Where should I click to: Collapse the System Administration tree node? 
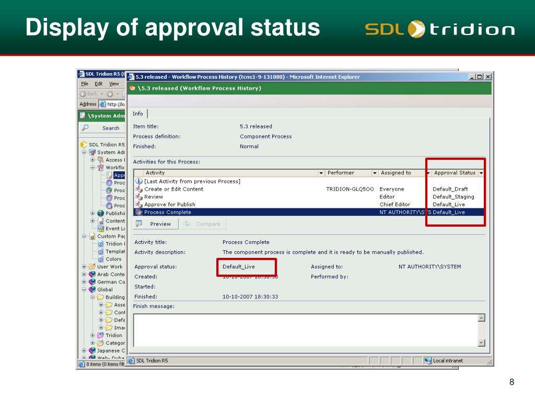coord(84,152)
